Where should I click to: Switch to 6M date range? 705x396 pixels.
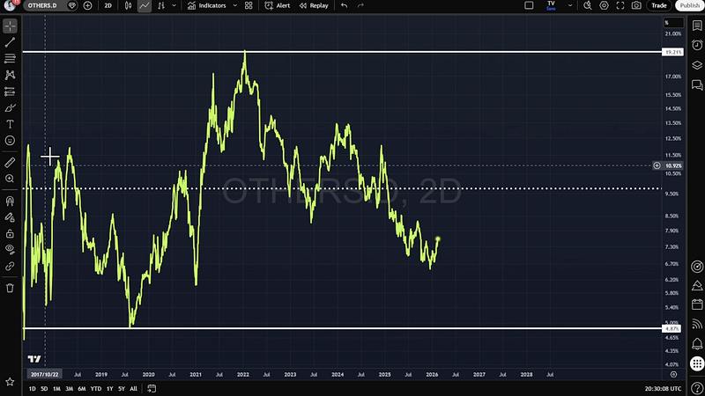point(82,389)
